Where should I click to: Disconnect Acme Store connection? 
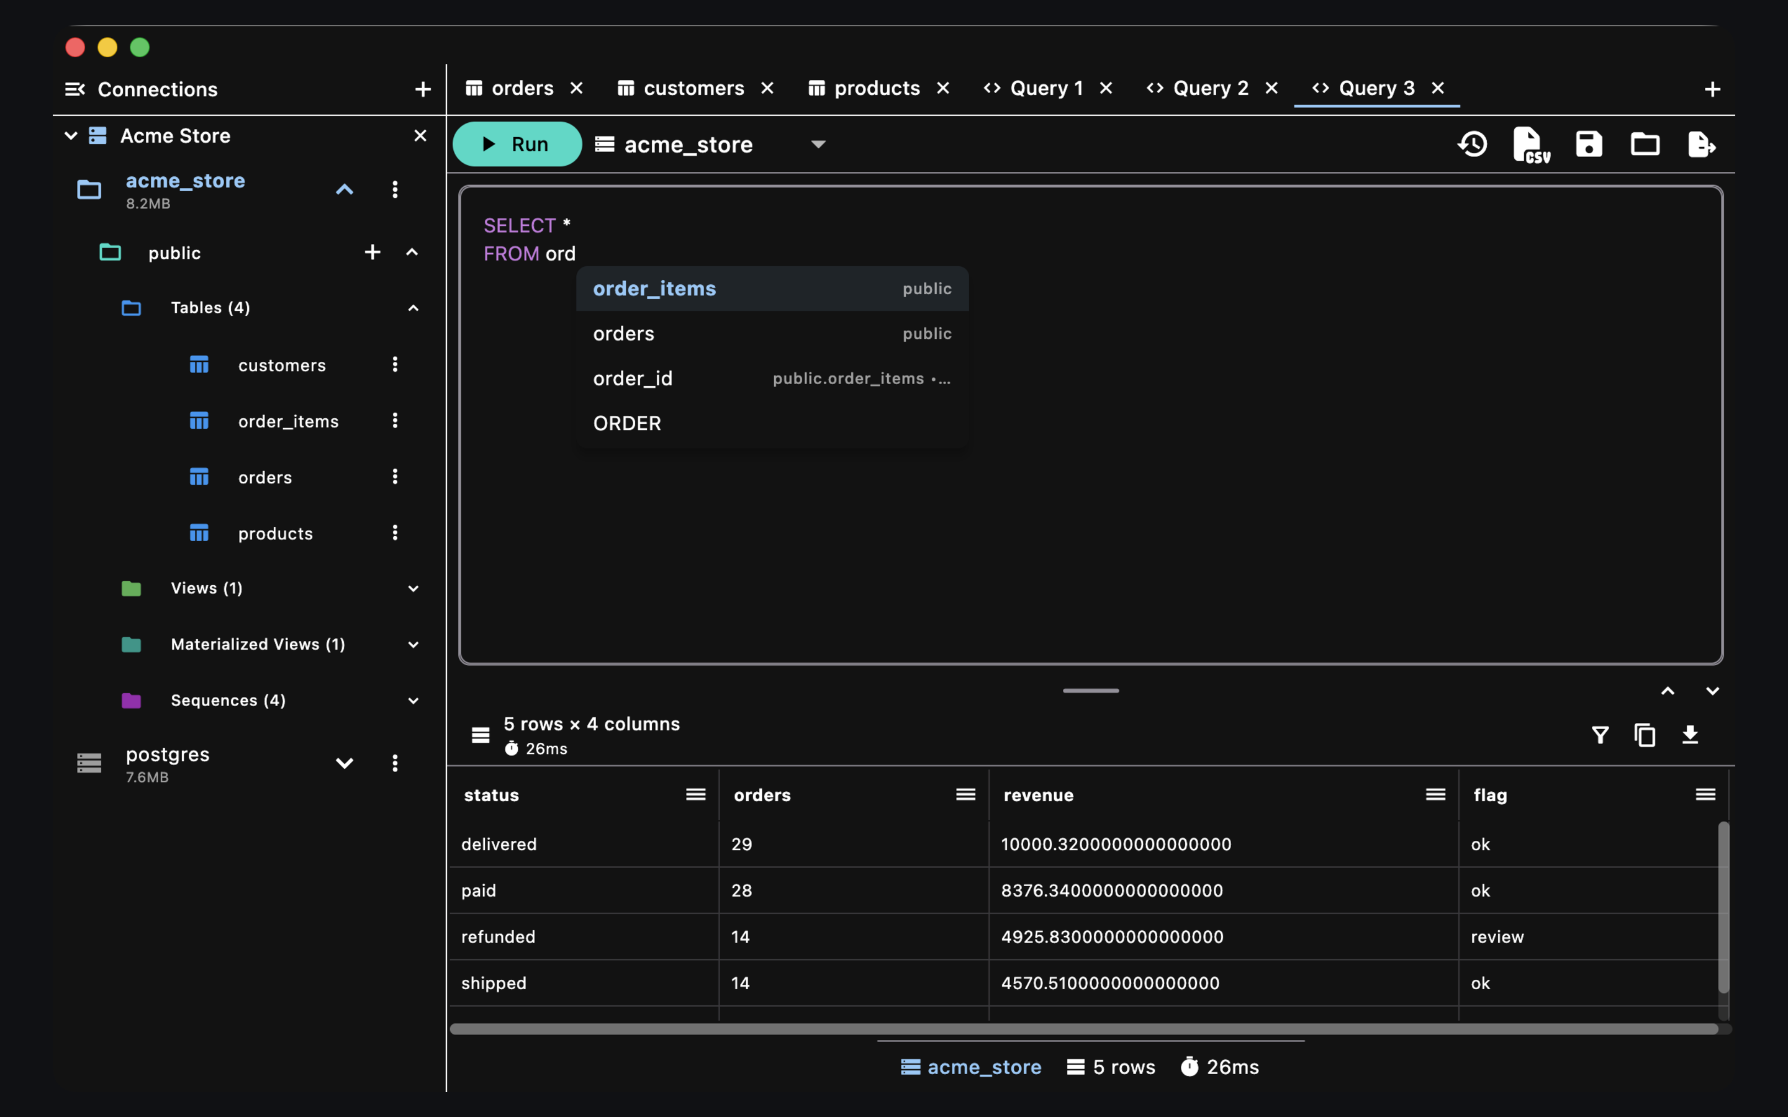pyautogui.click(x=420, y=136)
